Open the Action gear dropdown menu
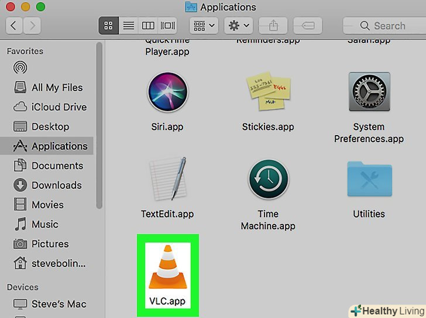This screenshot has height=318, width=426. [x=239, y=26]
